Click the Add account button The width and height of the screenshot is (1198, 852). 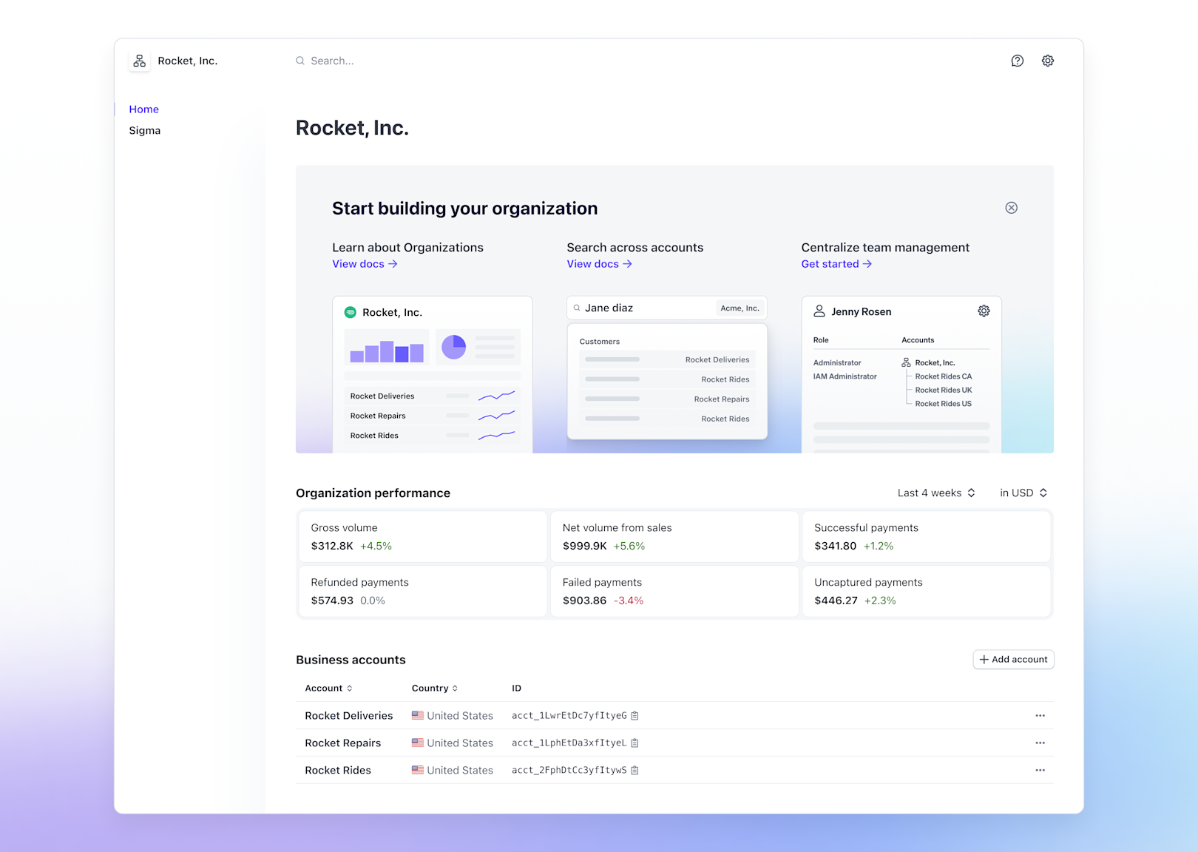(x=1013, y=659)
